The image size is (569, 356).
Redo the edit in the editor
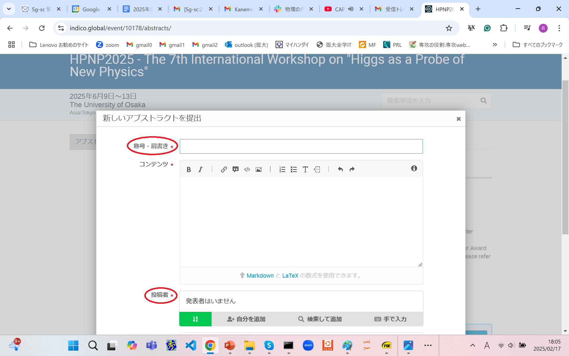tap(352, 169)
